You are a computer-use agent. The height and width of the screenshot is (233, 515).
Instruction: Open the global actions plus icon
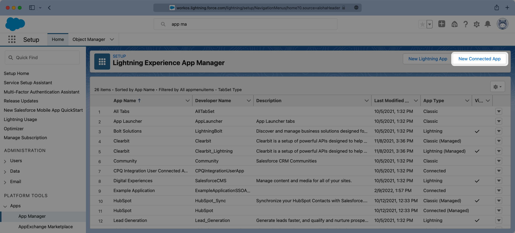(442, 24)
